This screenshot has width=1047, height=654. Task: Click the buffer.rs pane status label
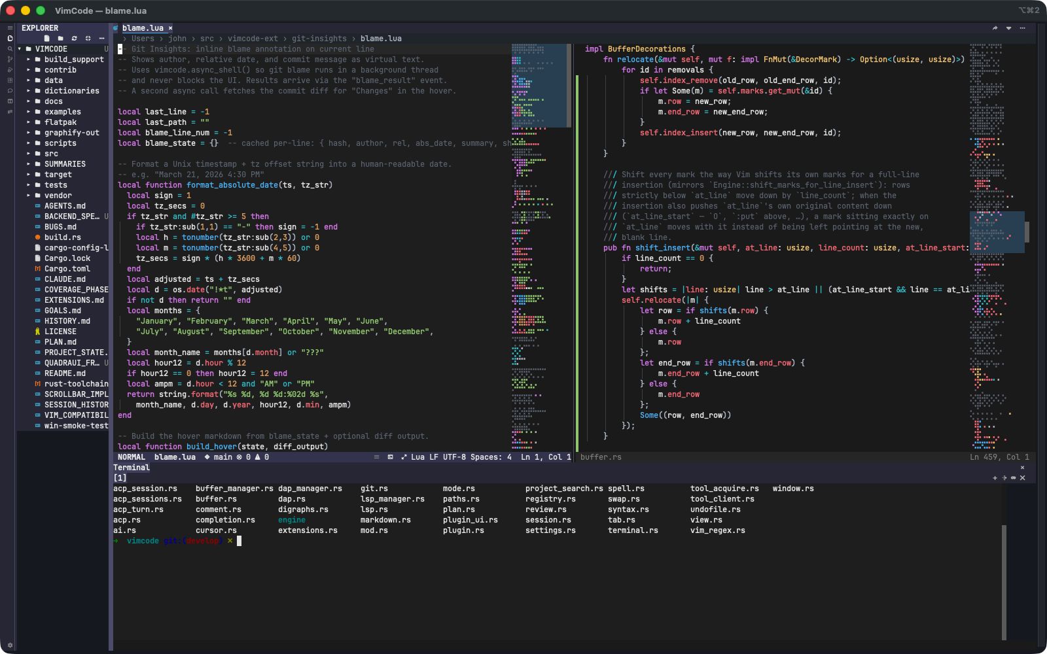[601, 457]
